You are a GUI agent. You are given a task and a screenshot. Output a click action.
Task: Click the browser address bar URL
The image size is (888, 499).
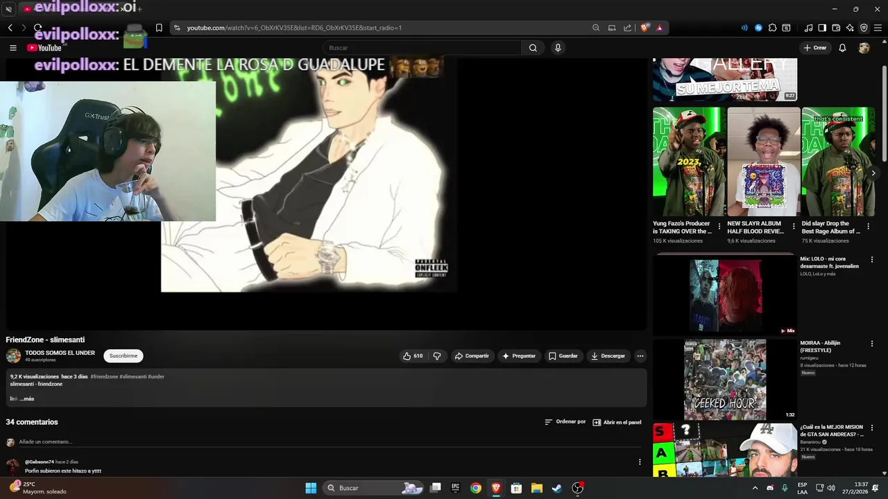tap(294, 28)
